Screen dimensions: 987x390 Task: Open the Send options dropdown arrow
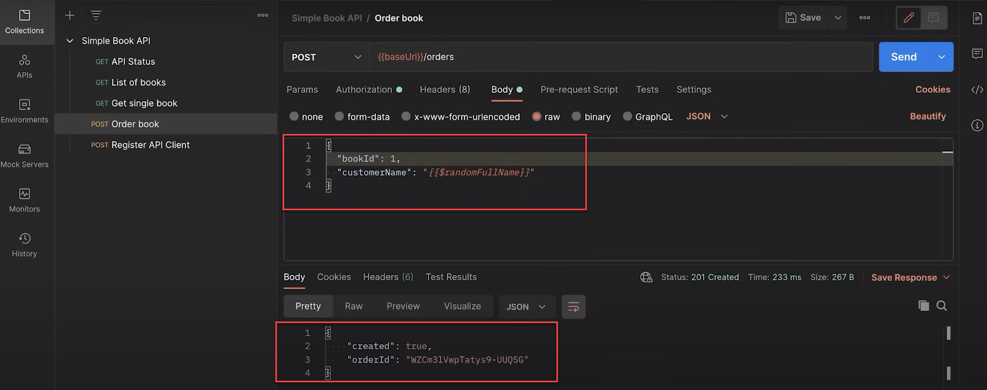pyautogui.click(x=942, y=57)
